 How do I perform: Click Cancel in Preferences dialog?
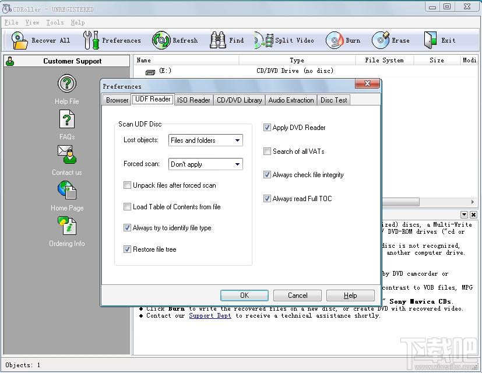pos(297,295)
